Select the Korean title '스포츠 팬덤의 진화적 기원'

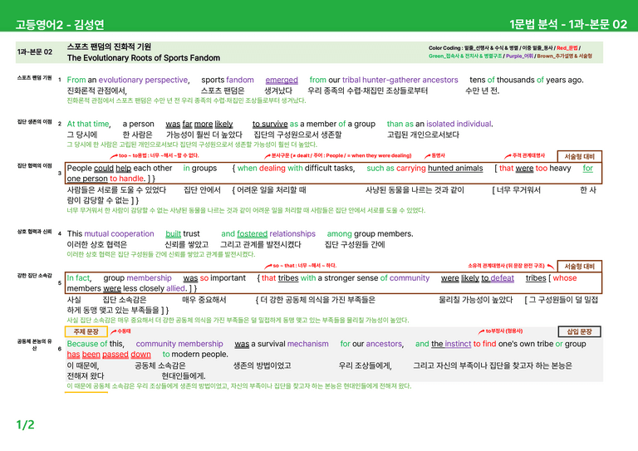109,47
